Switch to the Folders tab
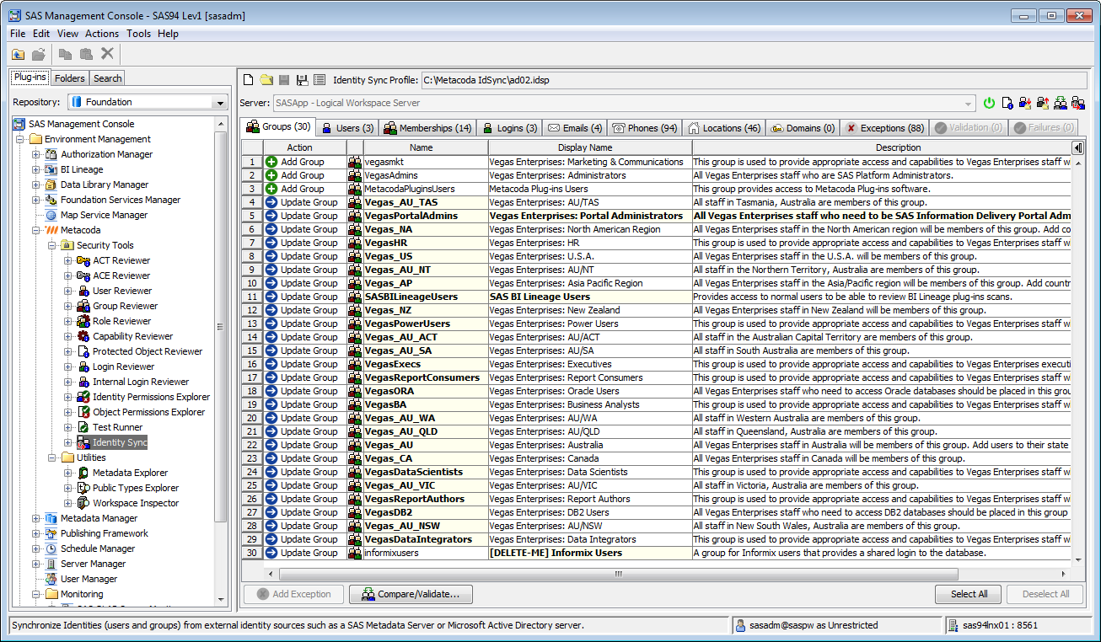This screenshot has width=1101, height=642. tap(70, 78)
